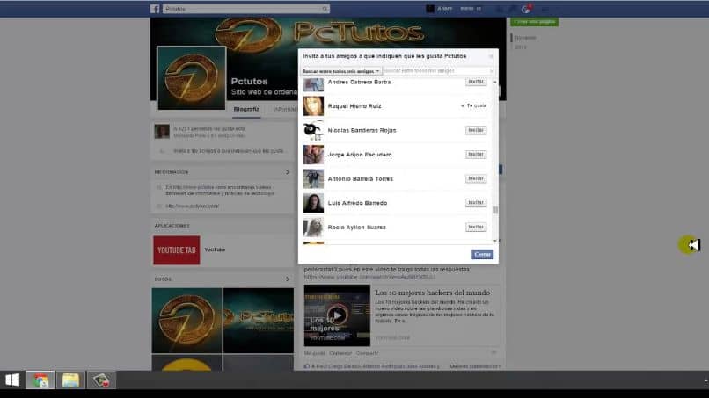Click the green 'Crear una página' button
The height and width of the screenshot is (398, 709).
(x=535, y=22)
